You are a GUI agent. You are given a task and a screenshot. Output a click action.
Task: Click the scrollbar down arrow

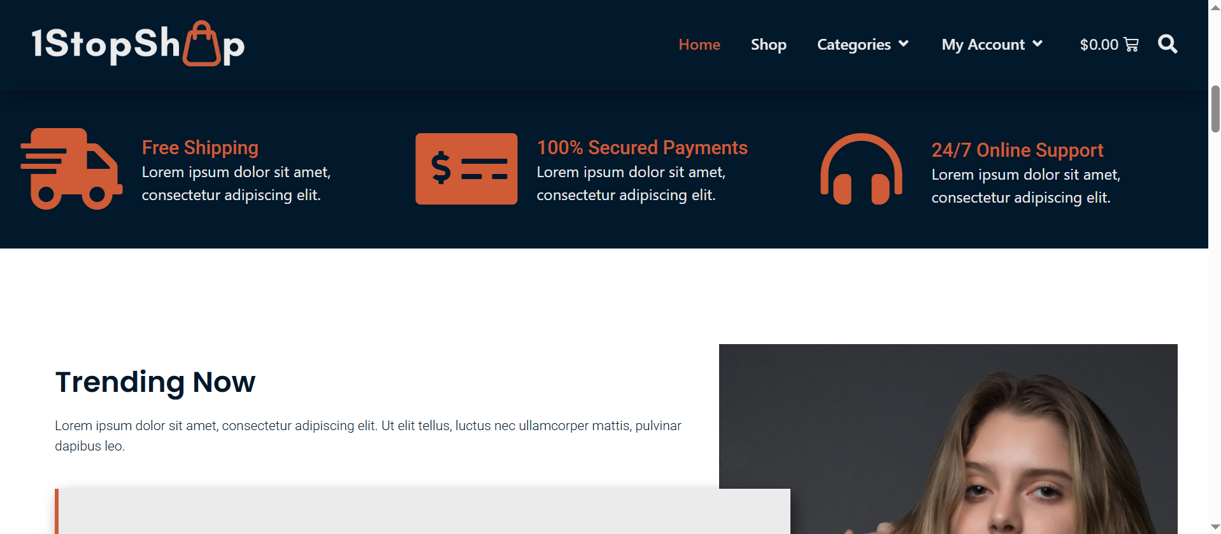click(x=1215, y=527)
